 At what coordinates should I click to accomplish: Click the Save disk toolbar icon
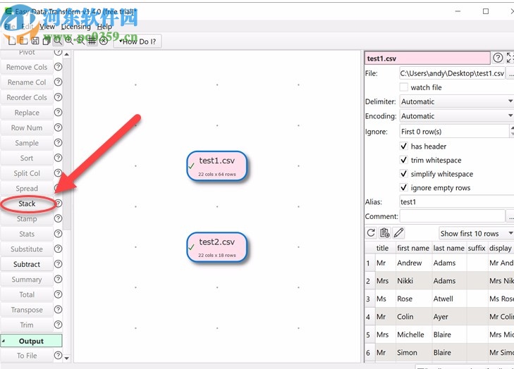point(35,41)
